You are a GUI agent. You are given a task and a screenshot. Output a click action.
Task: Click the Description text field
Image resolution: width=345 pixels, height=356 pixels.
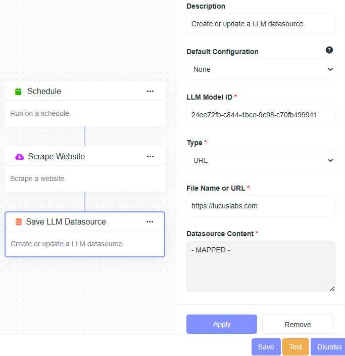coord(261,24)
